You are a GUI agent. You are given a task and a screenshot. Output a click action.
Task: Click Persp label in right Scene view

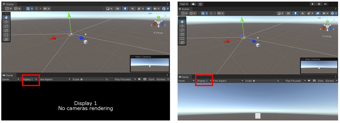coord(327,37)
